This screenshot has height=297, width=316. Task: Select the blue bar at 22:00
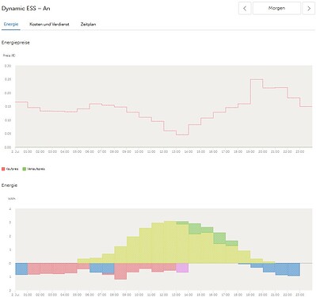[294, 269]
